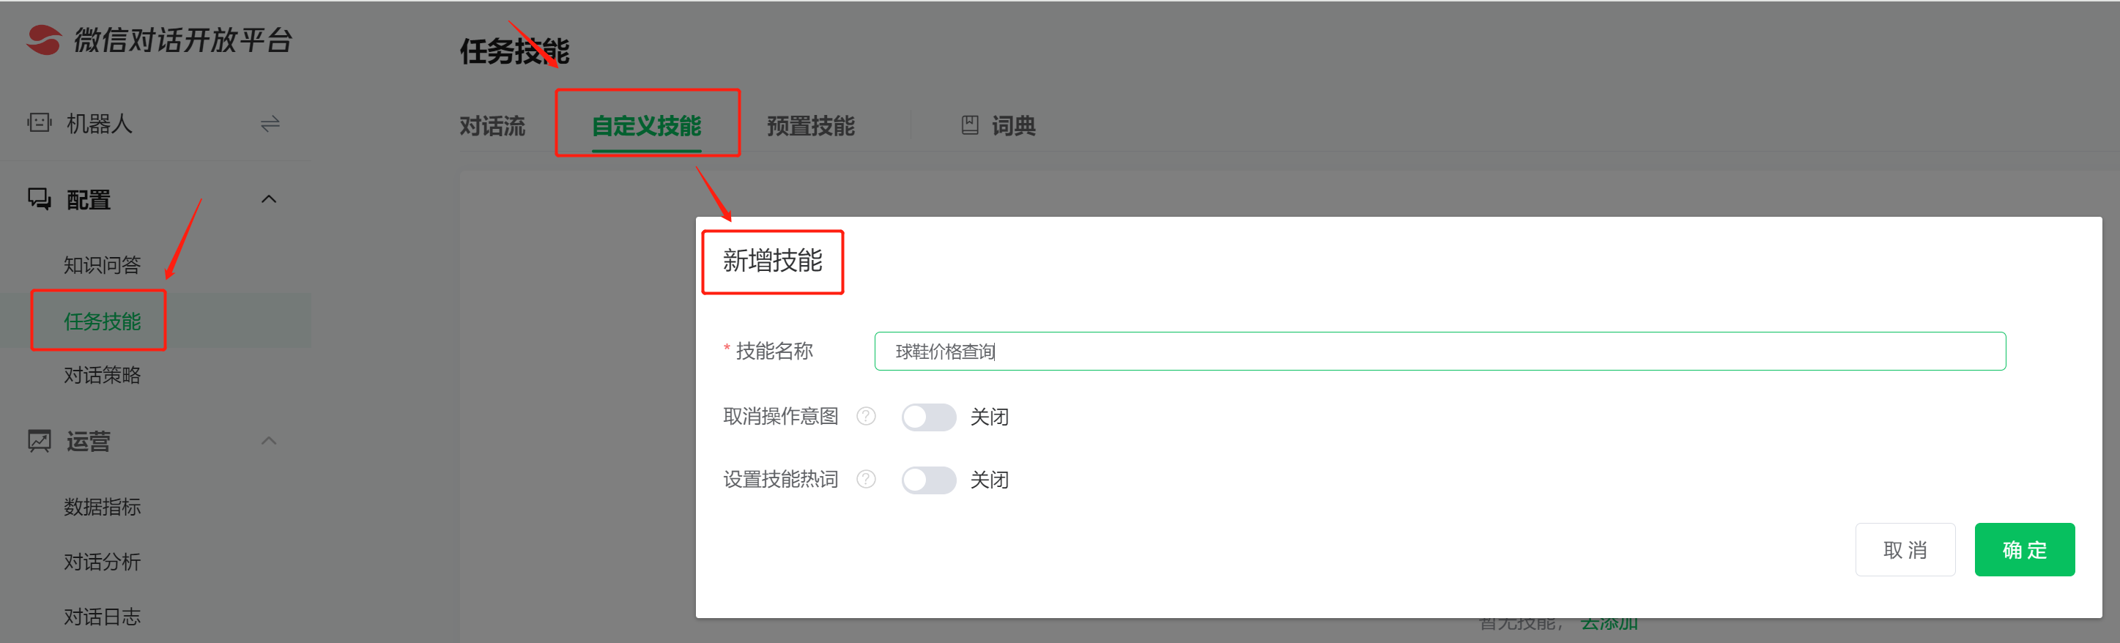
Task: Click help icon beside 设置技能热词
Action: pyautogui.click(x=866, y=480)
